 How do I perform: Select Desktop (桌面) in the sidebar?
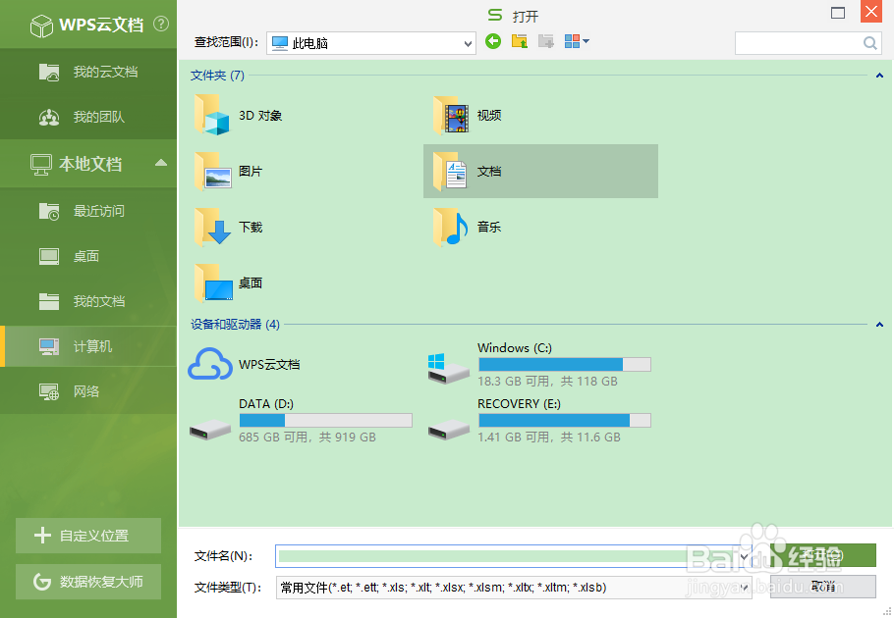point(88,256)
